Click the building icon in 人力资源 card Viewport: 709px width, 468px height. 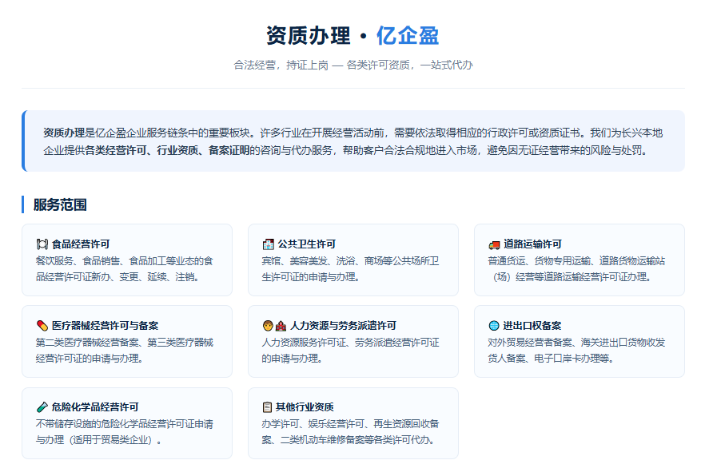coord(281,326)
